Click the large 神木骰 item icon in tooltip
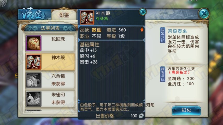The image size is (223, 125). 87,18
